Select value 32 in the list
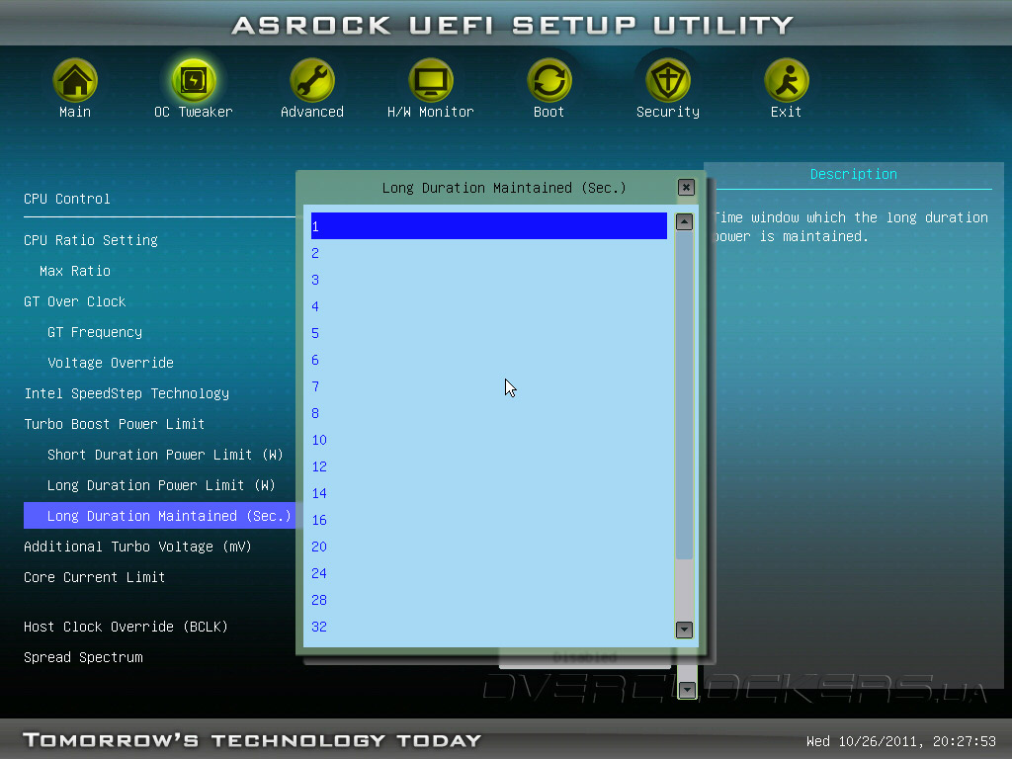 coord(488,626)
